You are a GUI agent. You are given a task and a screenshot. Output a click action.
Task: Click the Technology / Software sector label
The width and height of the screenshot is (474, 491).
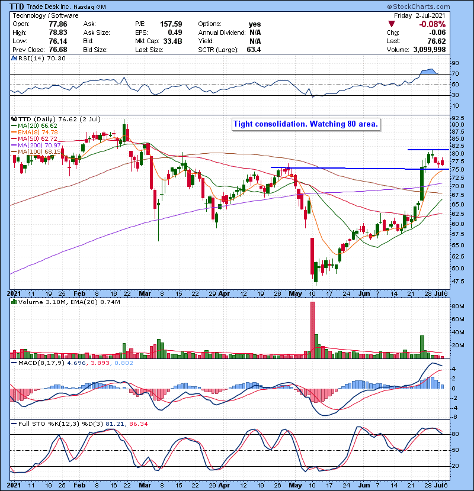coord(46,15)
